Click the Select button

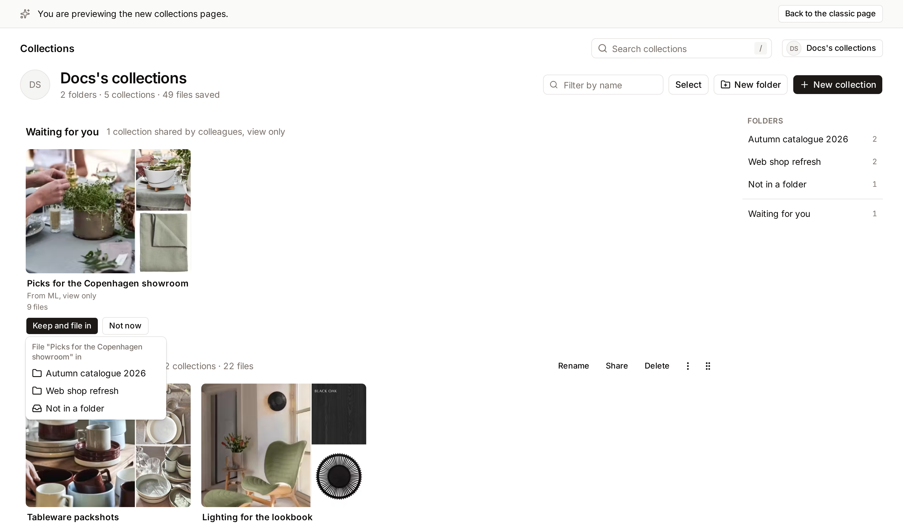[x=688, y=85]
